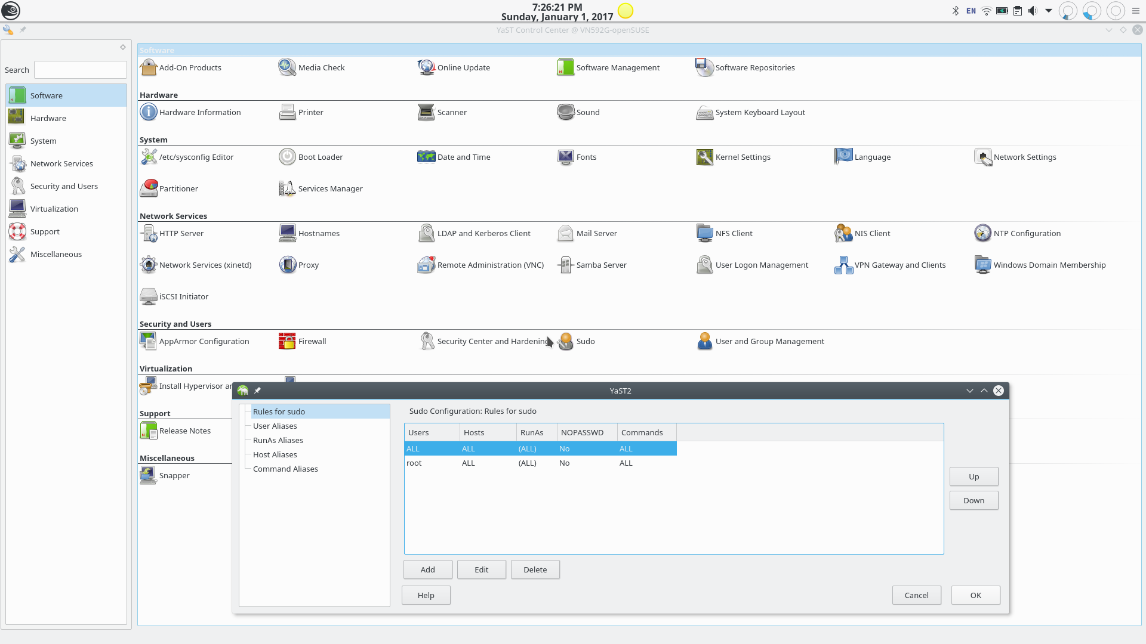Image resolution: width=1146 pixels, height=644 pixels.
Task: Open Network Settings module
Action: [1015, 157]
